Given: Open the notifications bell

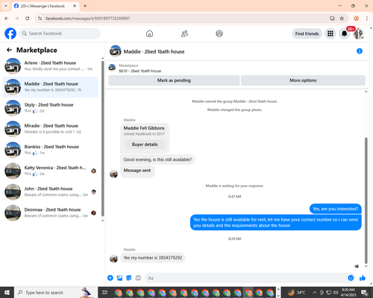Looking at the screenshot, I should coord(344,34).
